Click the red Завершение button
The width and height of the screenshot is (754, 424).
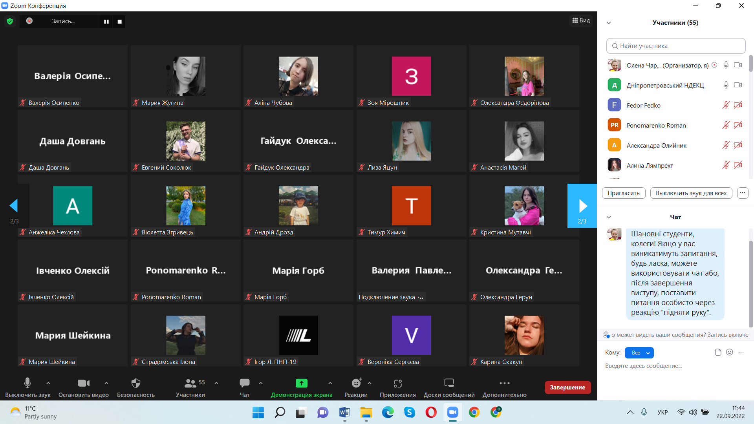tap(567, 387)
